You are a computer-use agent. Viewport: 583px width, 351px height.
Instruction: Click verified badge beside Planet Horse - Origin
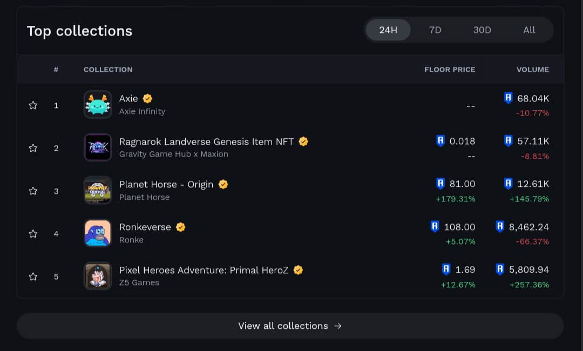click(x=223, y=184)
